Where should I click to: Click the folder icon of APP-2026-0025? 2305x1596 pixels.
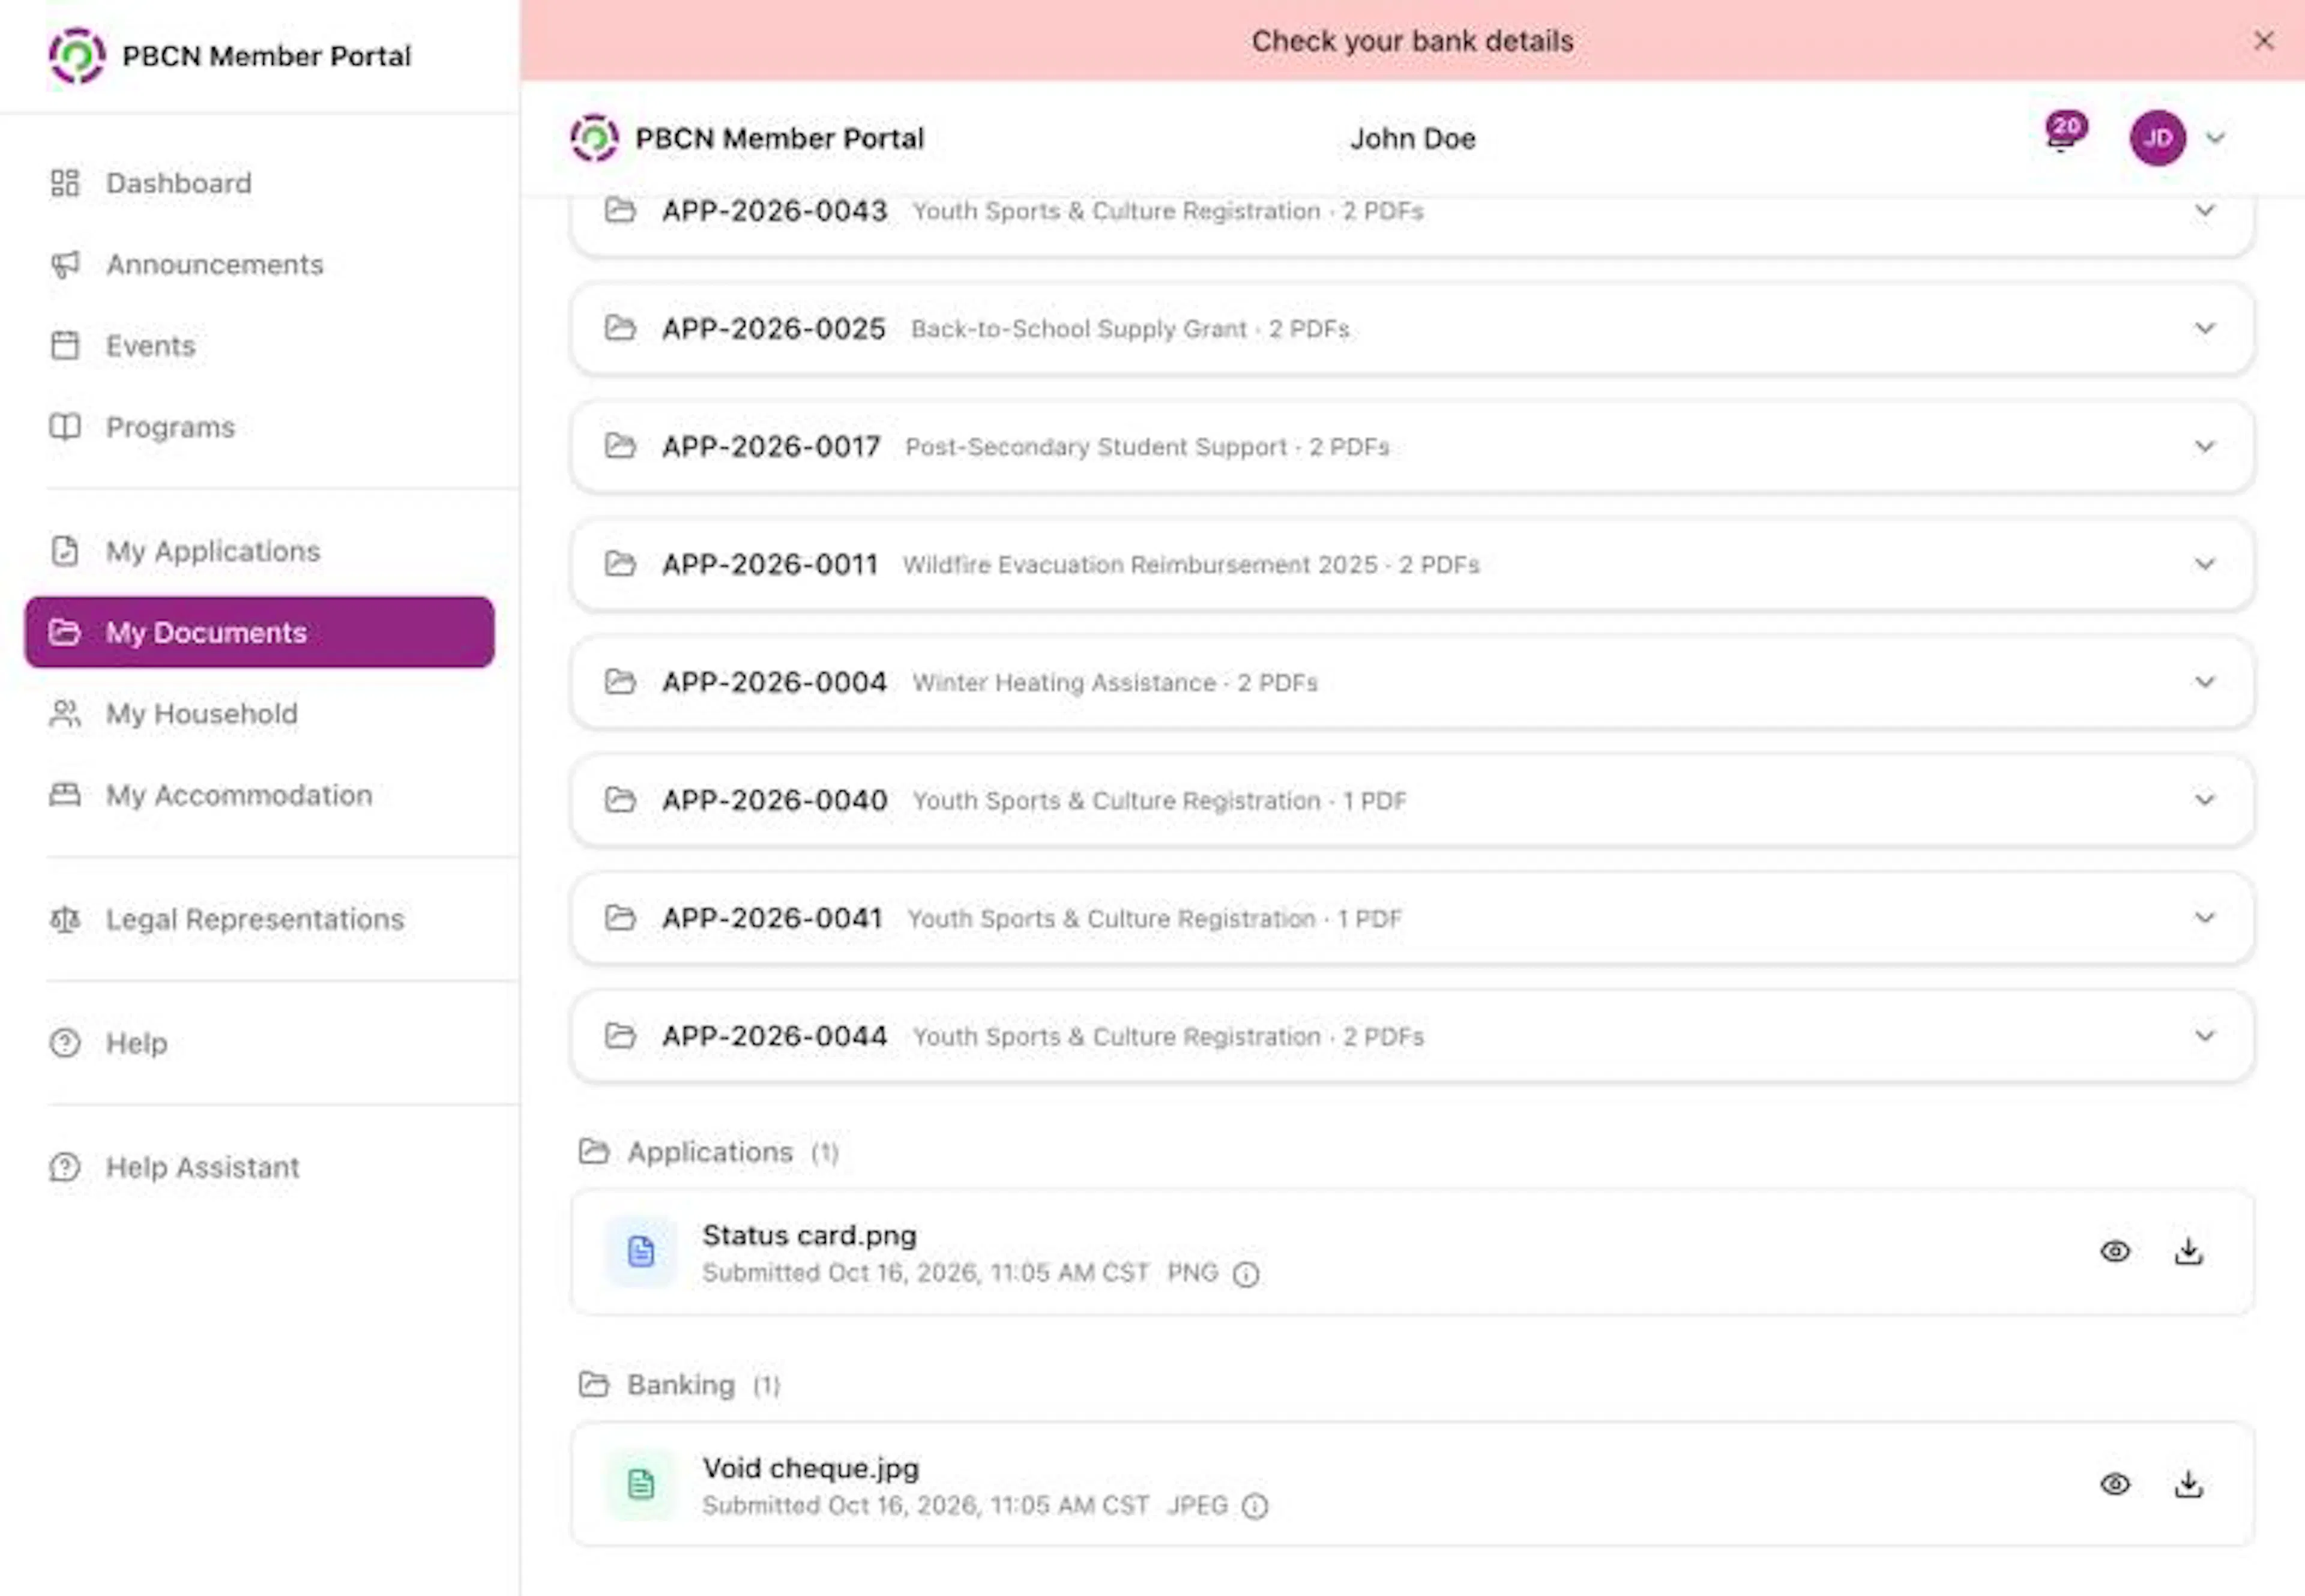(x=620, y=328)
